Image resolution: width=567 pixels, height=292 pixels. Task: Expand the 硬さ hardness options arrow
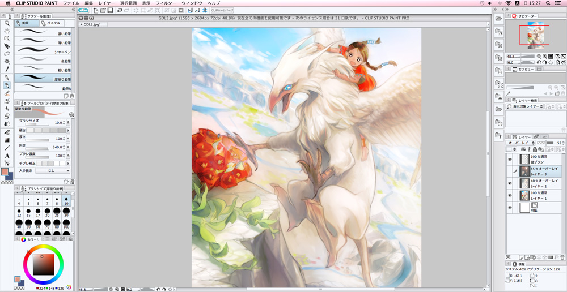(68, 130)
